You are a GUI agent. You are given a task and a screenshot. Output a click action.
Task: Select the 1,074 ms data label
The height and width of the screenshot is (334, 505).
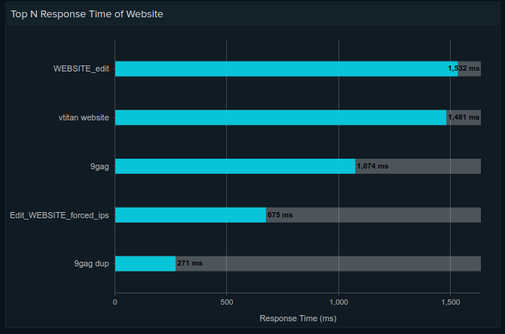point(372,166)
